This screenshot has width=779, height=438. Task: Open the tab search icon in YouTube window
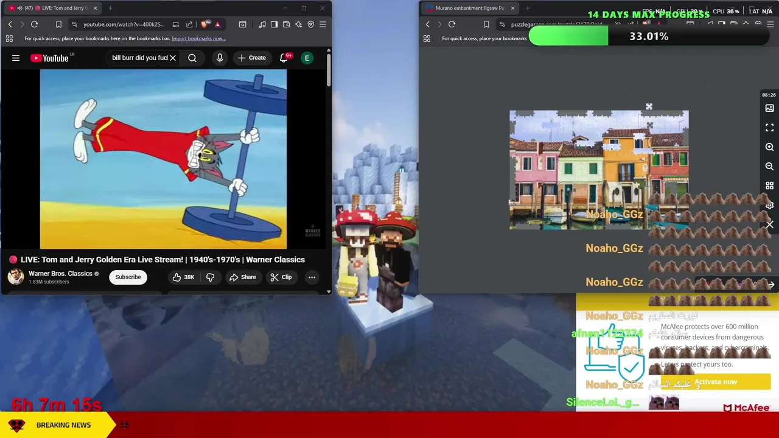coord(242,24)
